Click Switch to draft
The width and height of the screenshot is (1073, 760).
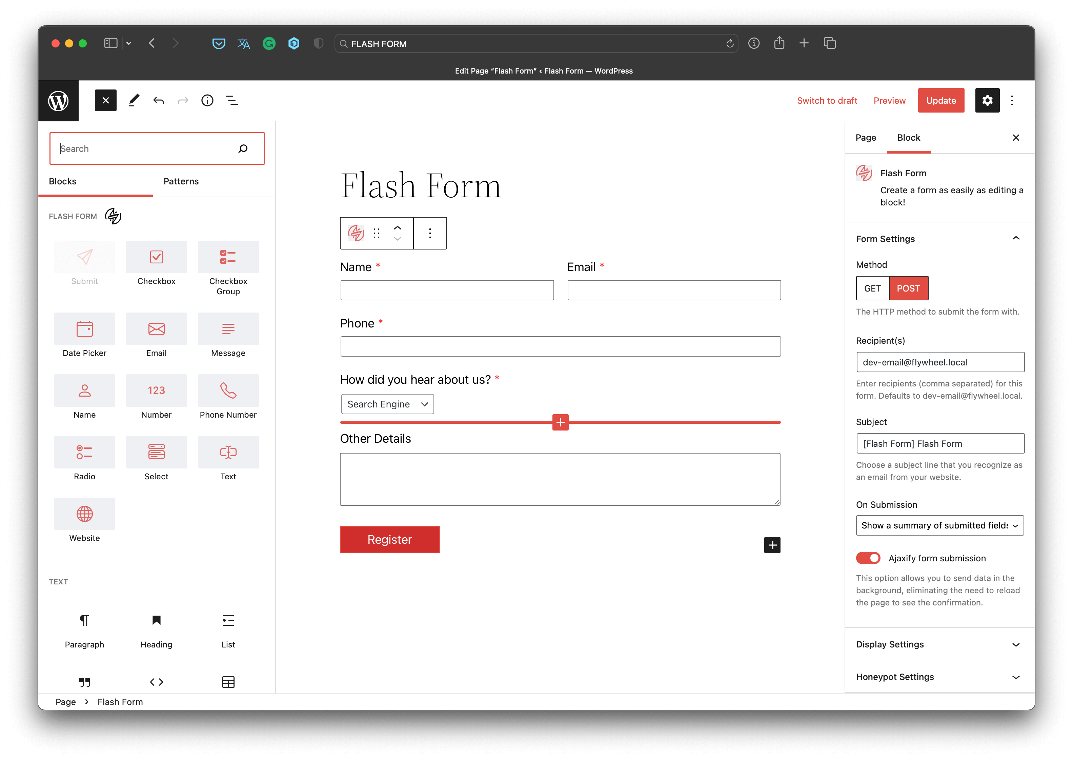pos(827,101)
